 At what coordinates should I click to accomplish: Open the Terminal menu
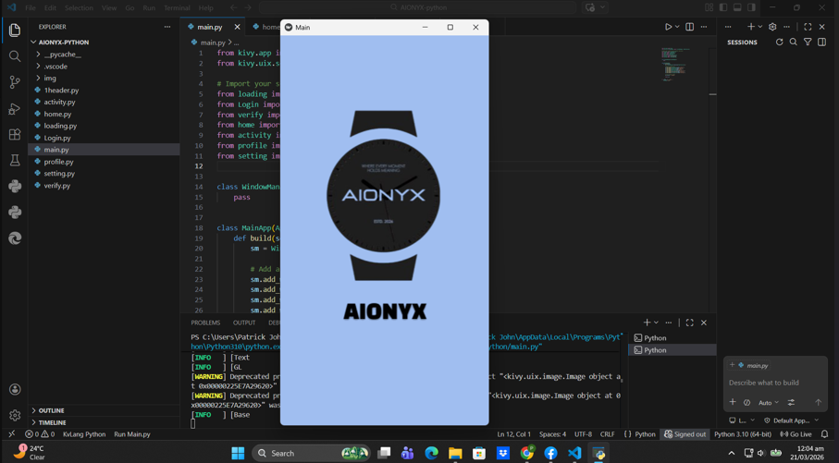(x=177, y=7)
